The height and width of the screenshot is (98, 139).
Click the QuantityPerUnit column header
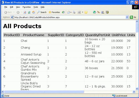point(98,35)
